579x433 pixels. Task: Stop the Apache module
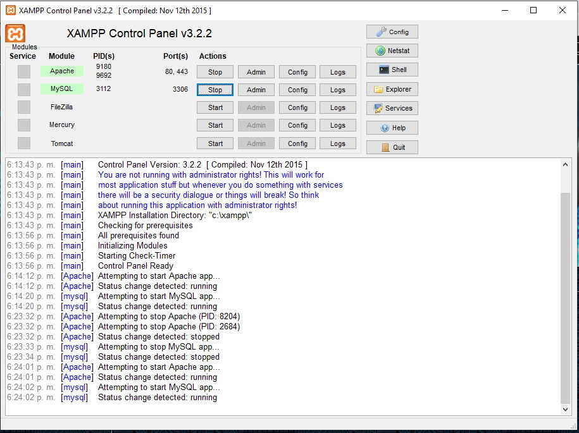tap(215, 72)
